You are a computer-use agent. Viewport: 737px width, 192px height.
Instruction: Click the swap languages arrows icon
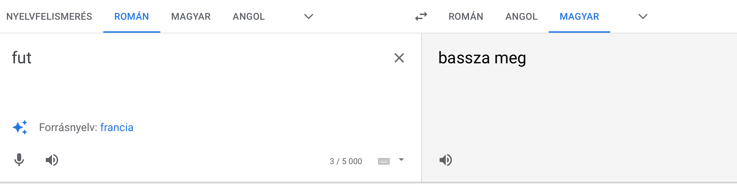point(421,16)
